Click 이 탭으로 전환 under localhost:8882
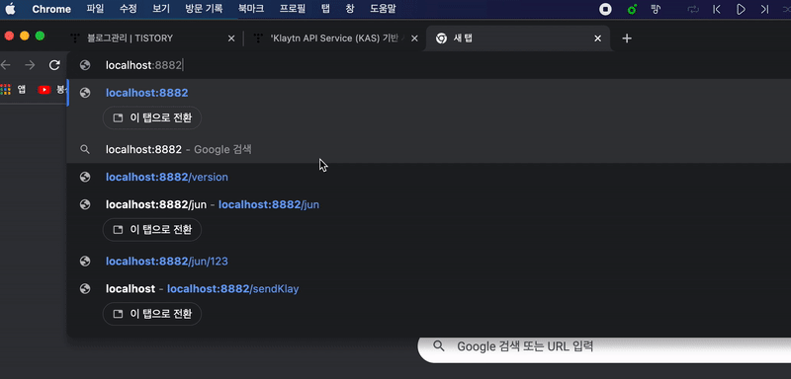This screenshot has height=379, width=791. click(152, 118)
